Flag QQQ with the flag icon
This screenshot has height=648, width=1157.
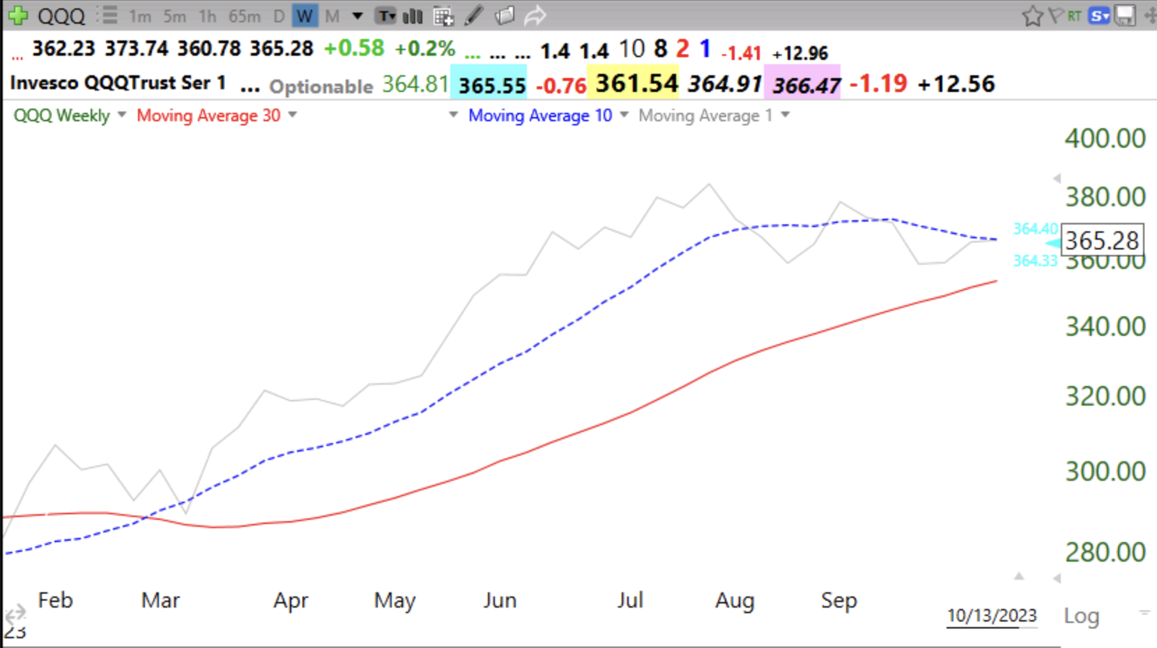pyautogui.click(x=1056, y=15)
